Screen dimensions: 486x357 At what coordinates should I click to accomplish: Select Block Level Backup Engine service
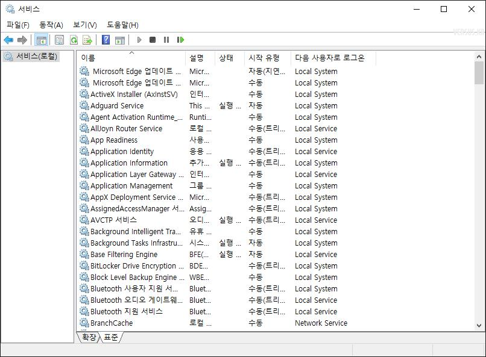227,277
